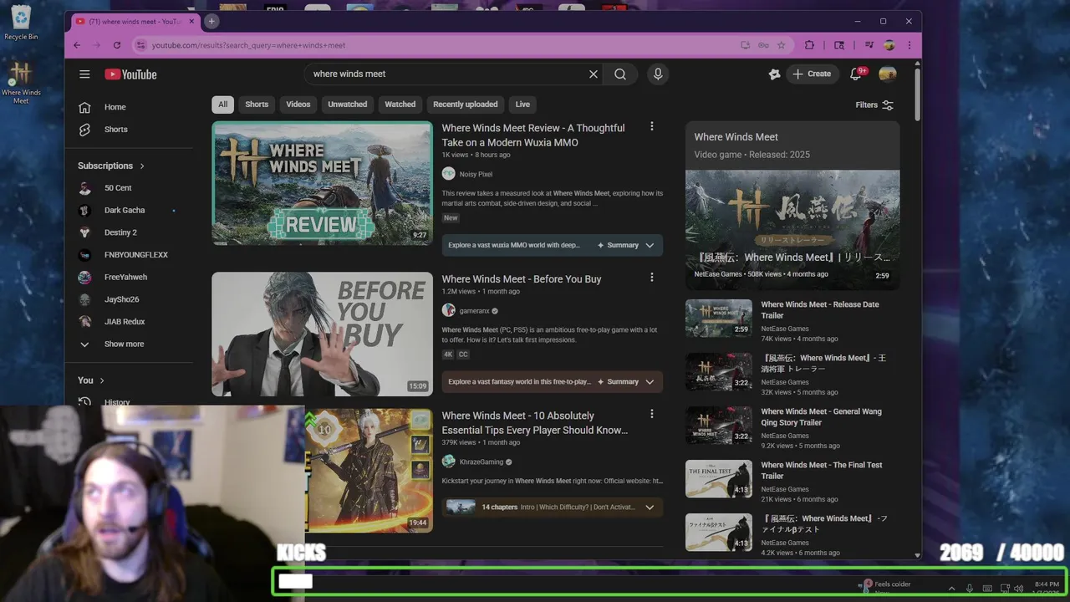1070x602 pixels.
Task: Clear the search box with the X
Action: [594, 74]
